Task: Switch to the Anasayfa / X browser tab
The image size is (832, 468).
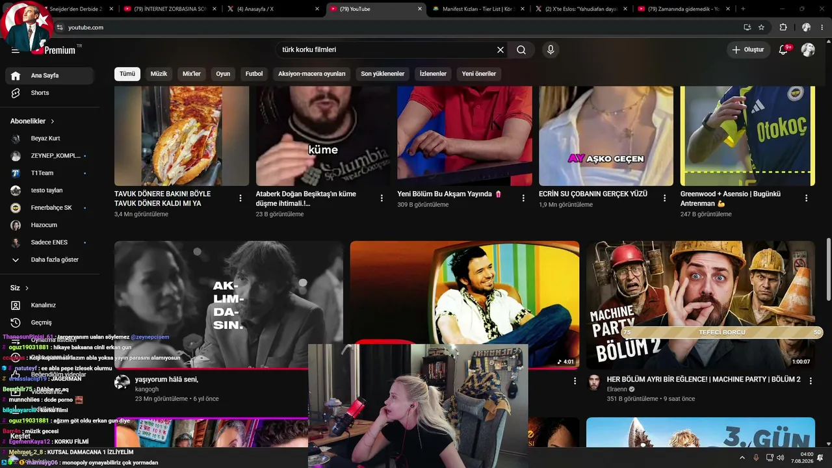Action: coord(272,9)
